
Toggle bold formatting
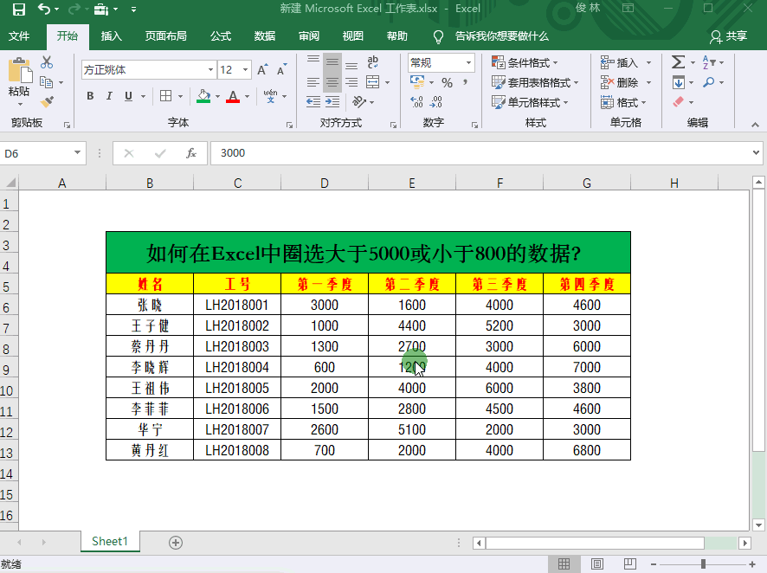(90, 96)
